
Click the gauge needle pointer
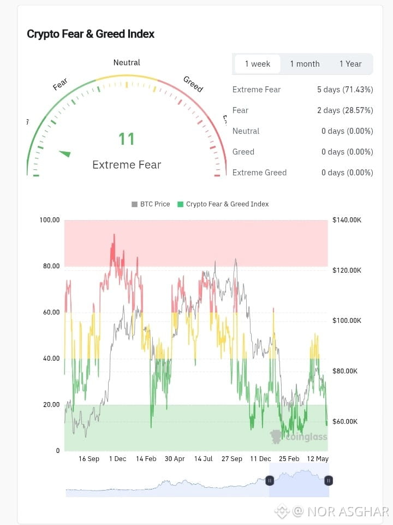[65, 154]
